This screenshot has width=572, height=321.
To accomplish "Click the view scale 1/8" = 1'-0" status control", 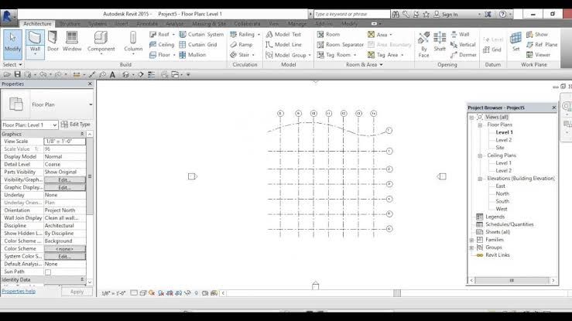I will click(x=114, y=293).
